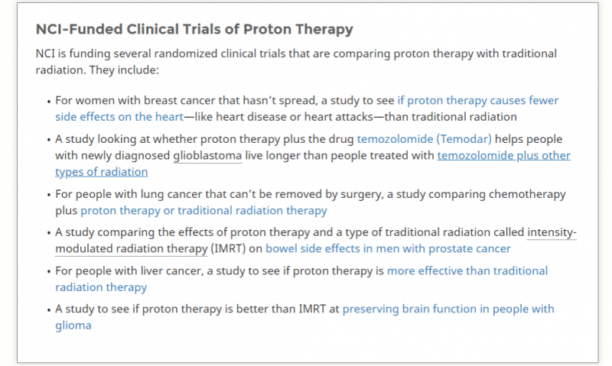Click the '(IMRT)' abbreviation in parentheses

click(x=228, y=248)
